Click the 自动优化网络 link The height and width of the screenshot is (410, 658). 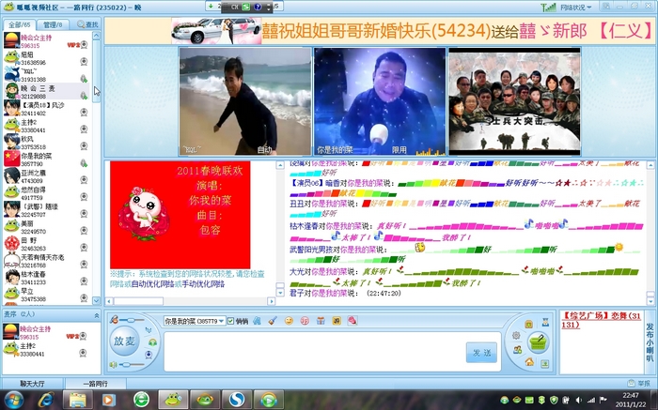point(153,284)
